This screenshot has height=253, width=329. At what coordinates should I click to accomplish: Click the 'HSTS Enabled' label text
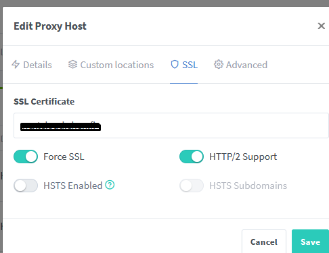73,186
